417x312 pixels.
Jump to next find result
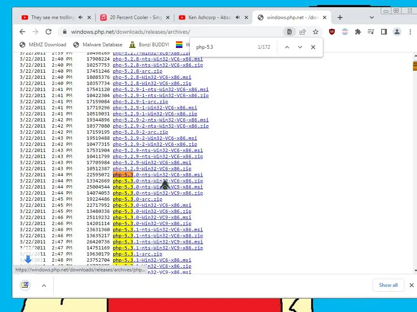(x=300, y=47)
